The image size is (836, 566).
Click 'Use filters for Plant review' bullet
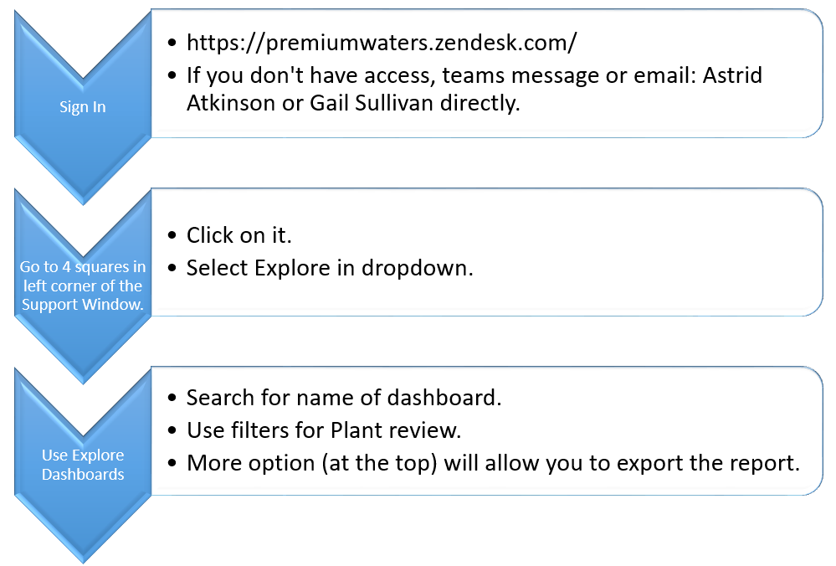tap(324, 430)
